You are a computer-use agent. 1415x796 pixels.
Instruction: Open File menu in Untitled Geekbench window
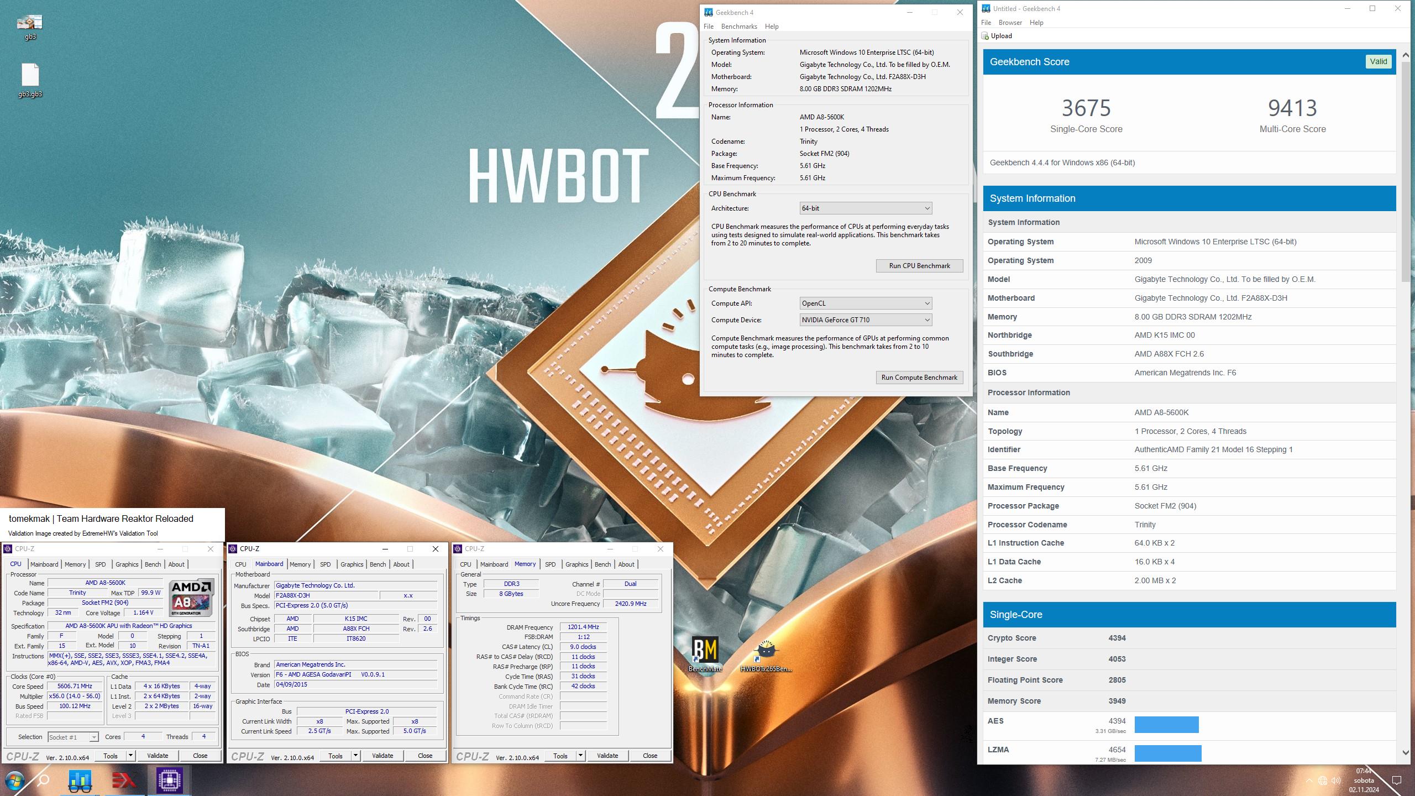(x=986, y=23)
